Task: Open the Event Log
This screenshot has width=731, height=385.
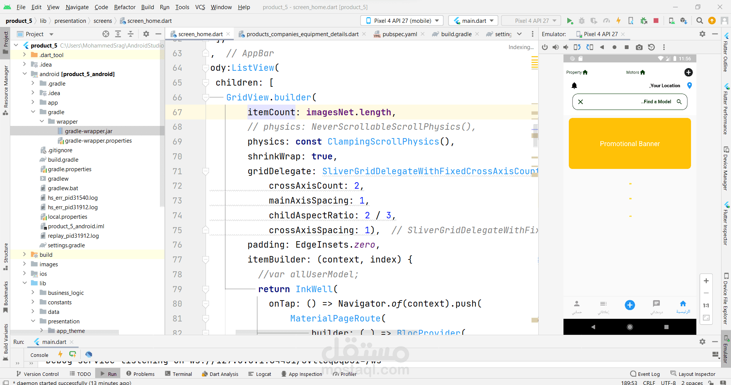Action: tap(645, 374)
